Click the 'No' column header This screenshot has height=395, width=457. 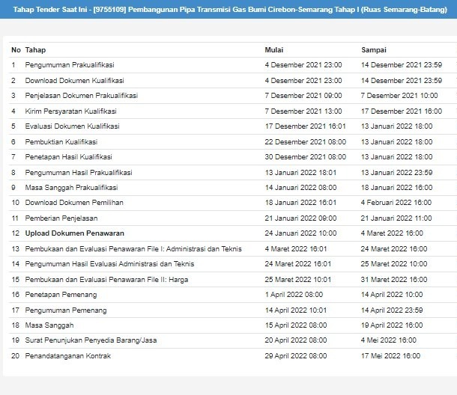pyautogui.click(x=16, y=50)
